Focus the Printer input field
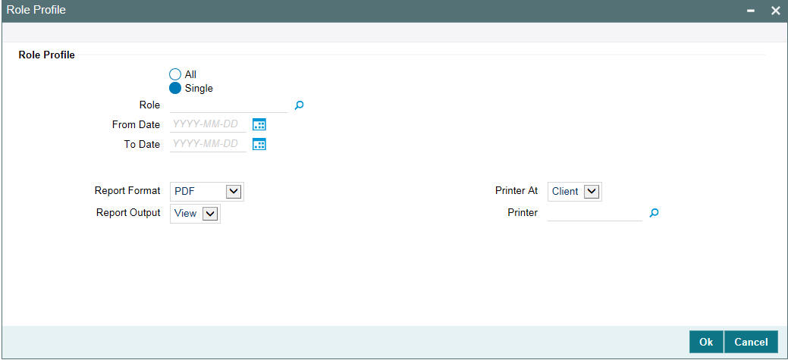The image size is (788, 360). pos(595,213)
